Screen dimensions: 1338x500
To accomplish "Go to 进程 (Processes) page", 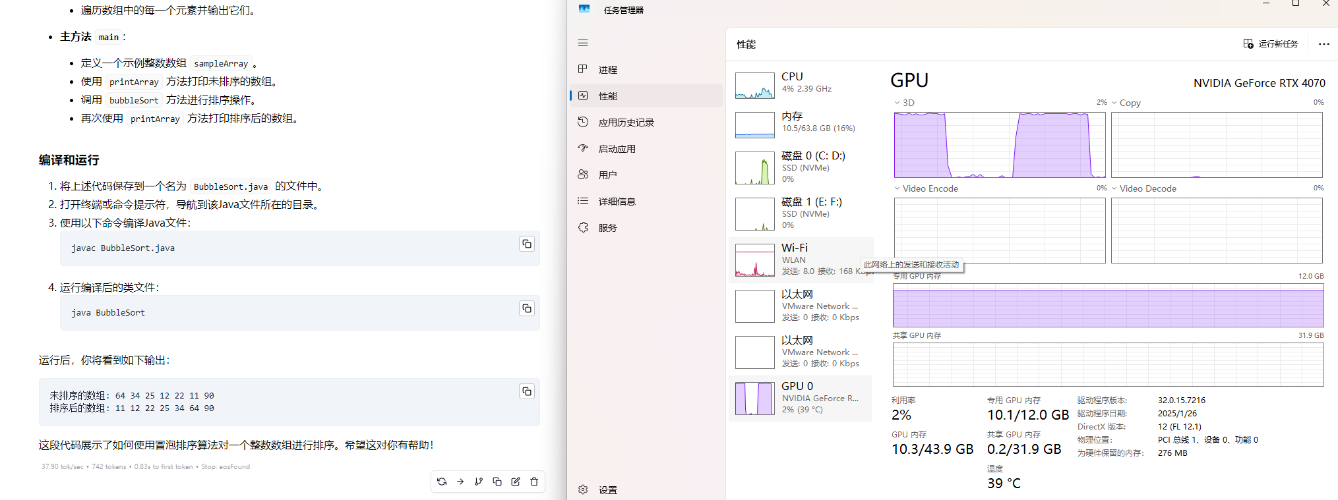I will tap(607, 70).
